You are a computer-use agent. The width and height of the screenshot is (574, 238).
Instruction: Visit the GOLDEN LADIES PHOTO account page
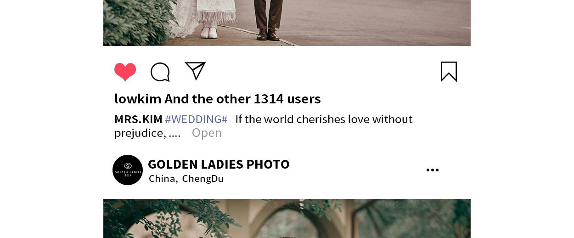coord(219,164)
